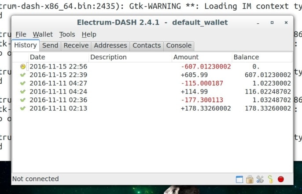This screenshot has height=194, width=302.
Task: Select the 2016-11-15 22:56 transaction date
Action: pos(59,67)
